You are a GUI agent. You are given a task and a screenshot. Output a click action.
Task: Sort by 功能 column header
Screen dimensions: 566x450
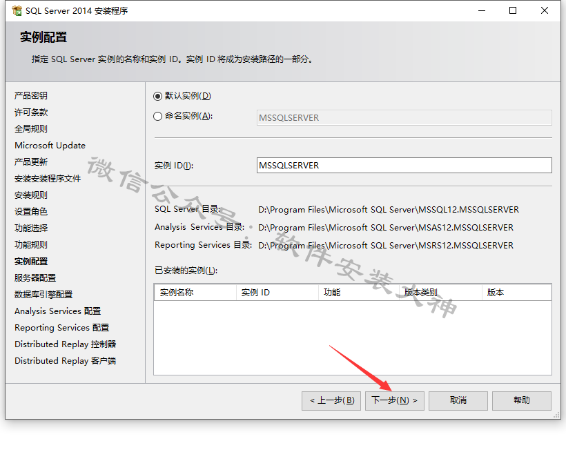click(x=360, y=293)
